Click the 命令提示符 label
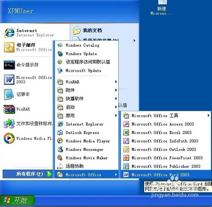Image resolution: width=212 pixels, height=207 pixels. point(28,65)
